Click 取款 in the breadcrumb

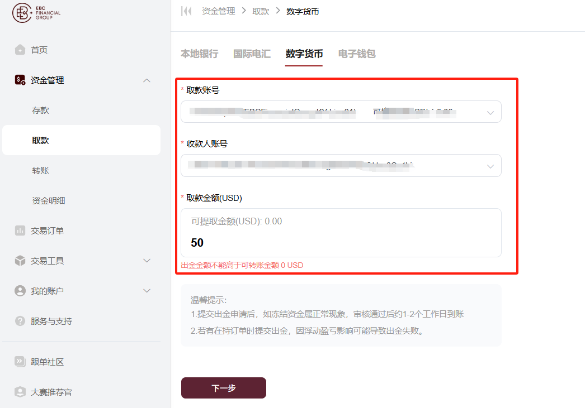pyautogui.click(x=261, y=12)
